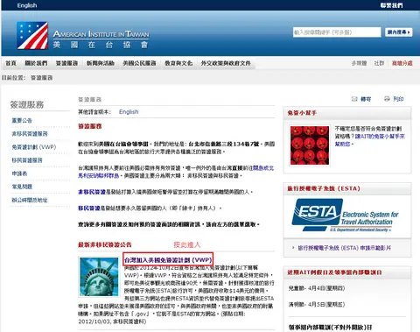The height and width of the screenshot is (332, 420).
Task: Open 重要公告 in the left sidebar
Action: tap(22, 120)
